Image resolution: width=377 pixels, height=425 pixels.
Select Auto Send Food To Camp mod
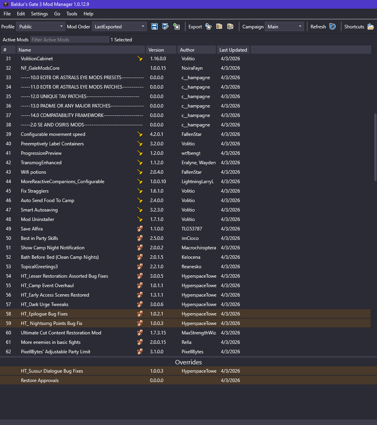pyautogui.click(x=186, y=200)
